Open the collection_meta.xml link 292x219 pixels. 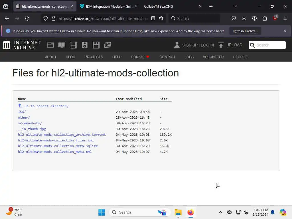[x=55, y=152]
